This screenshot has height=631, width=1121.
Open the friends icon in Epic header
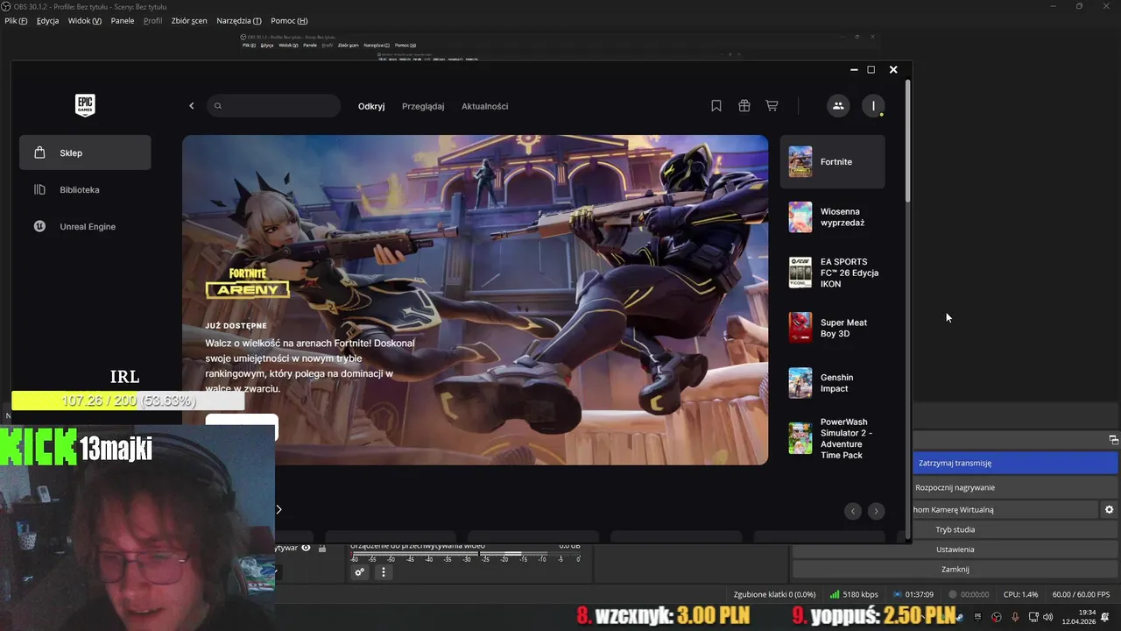coord(838,106)
